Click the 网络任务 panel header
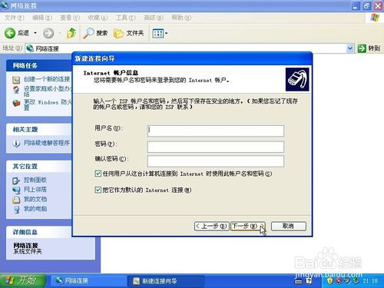The width and height of the screenshot is (384, 288). [39, 66]
